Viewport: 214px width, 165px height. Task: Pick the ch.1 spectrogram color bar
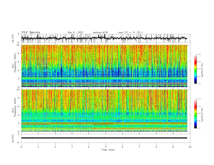[195, 69]
